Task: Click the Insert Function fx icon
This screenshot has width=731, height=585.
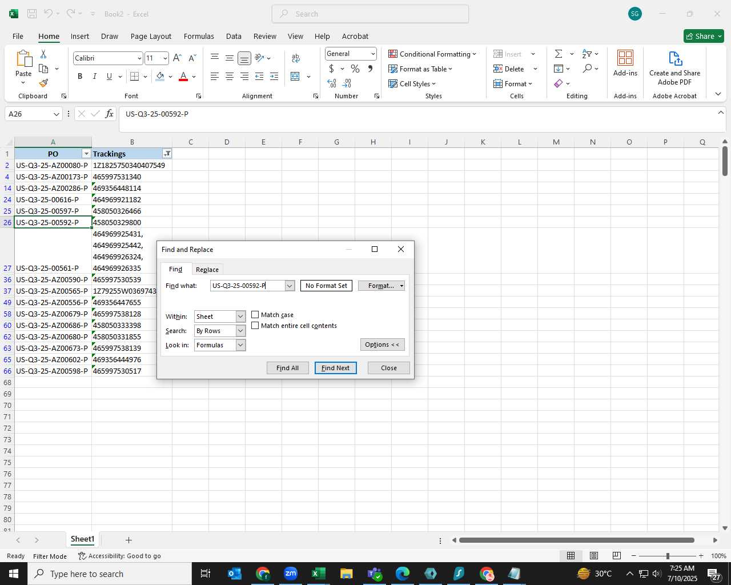Action: click(109, 114)
